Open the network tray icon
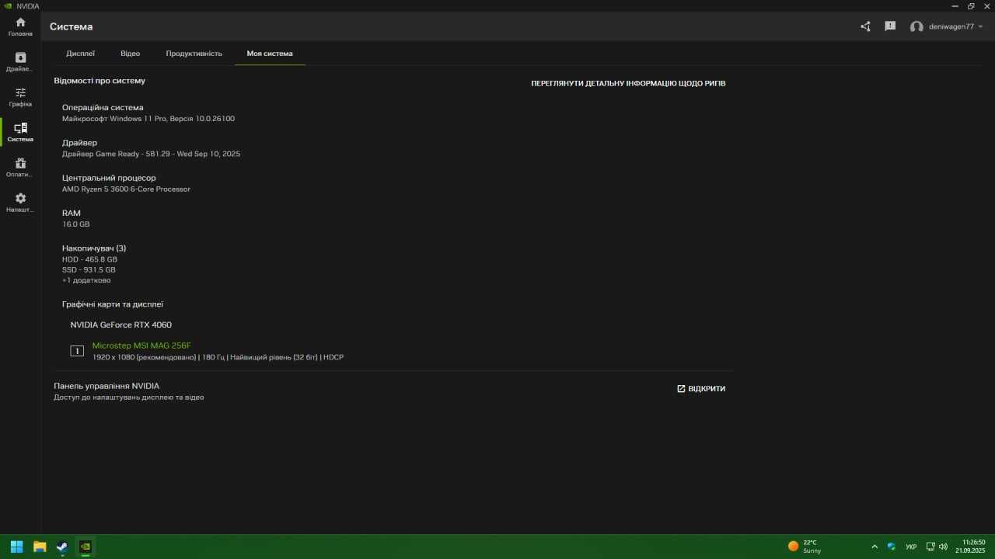The image size is (995, 559). point(930,547)
